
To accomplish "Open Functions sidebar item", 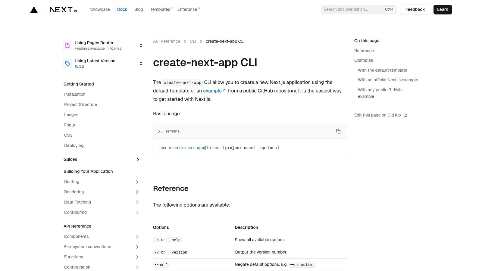I will coord(74,257).
